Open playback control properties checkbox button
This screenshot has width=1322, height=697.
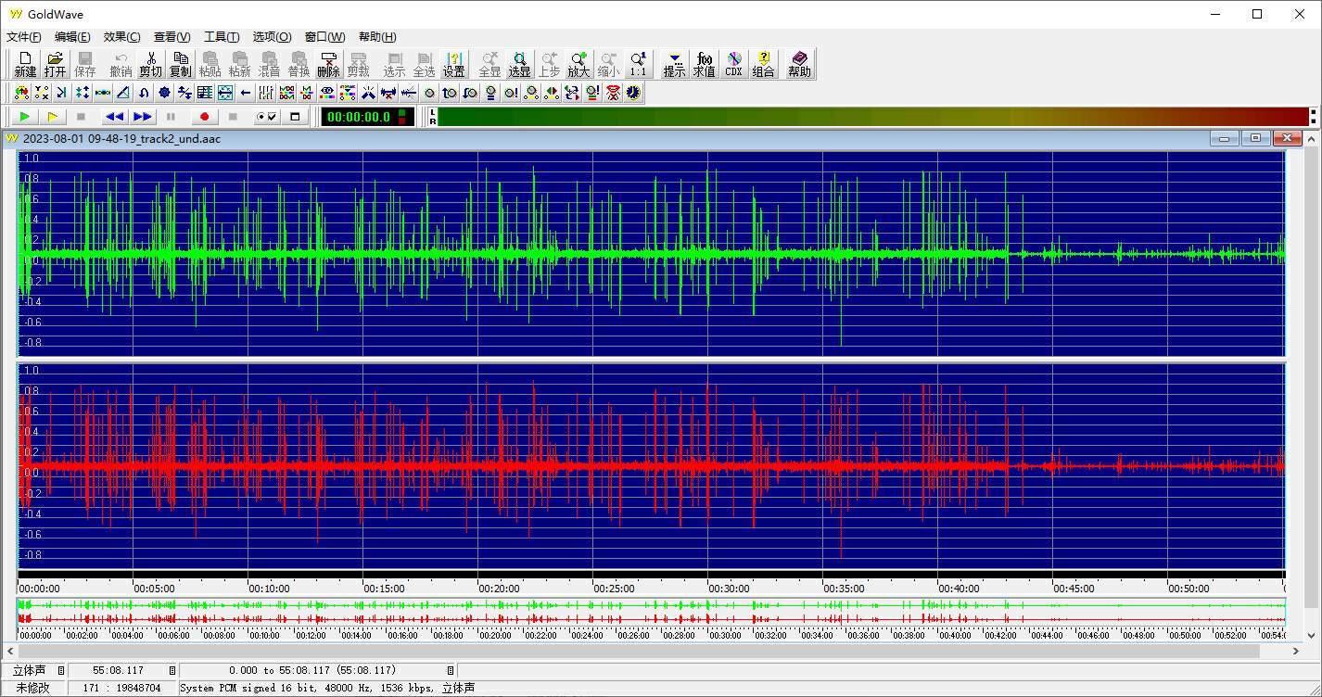point(266,117)
